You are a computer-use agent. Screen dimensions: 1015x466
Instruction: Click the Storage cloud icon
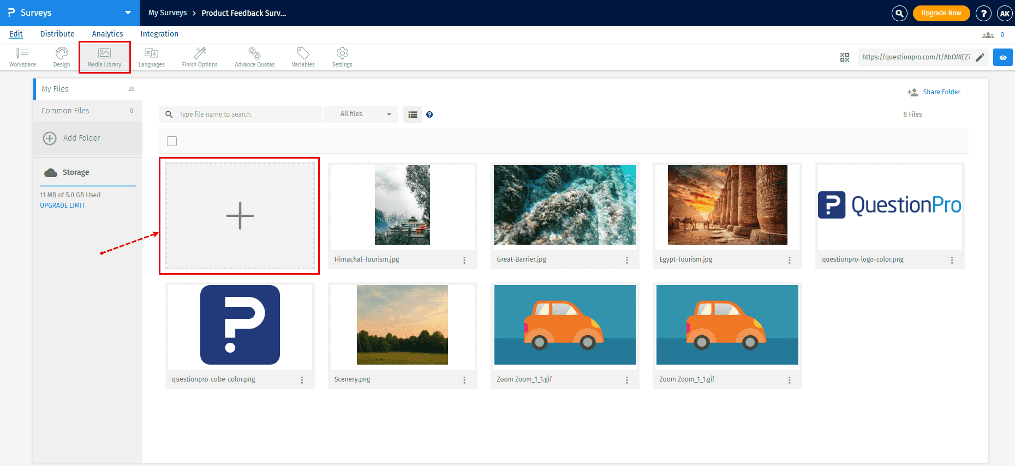point(51,173)
